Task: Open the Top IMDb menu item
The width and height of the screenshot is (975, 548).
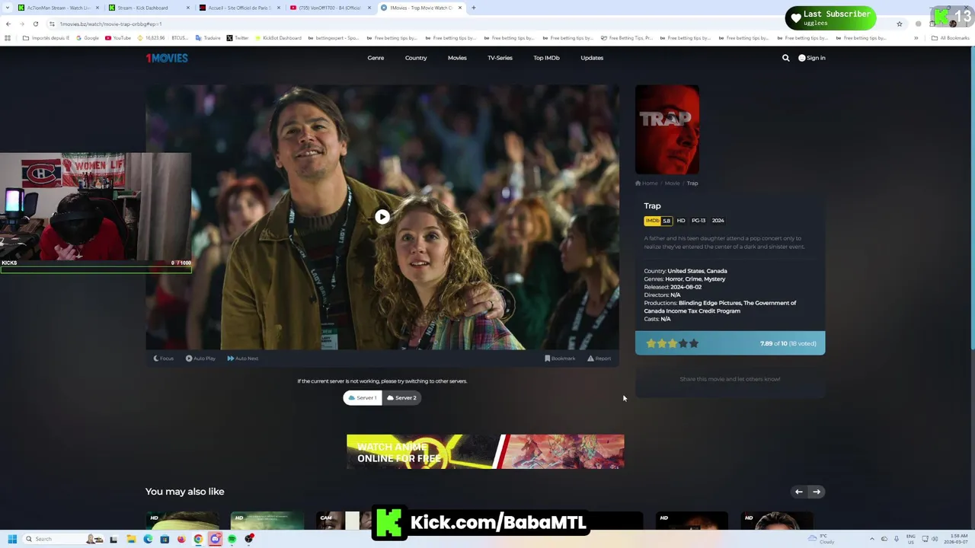Action: pyautogui.click(x=546, y=58)
